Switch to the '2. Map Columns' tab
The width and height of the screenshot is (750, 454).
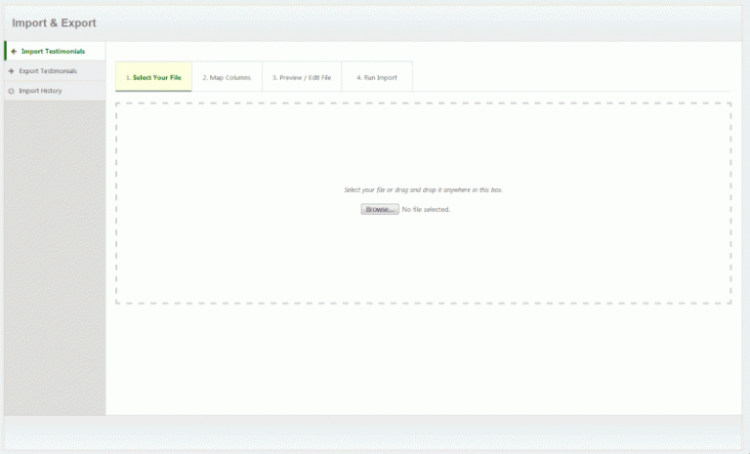227,77
